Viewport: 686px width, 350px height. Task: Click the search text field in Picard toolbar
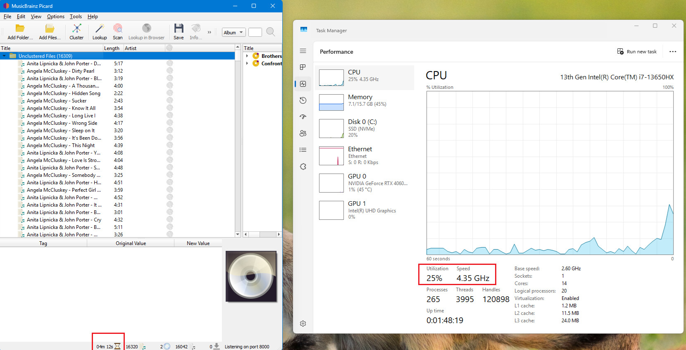pyautogui.click(x=255, y=32)
